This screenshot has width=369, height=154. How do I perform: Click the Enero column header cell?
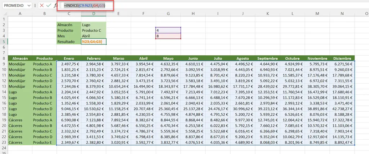tap(69, 59)
